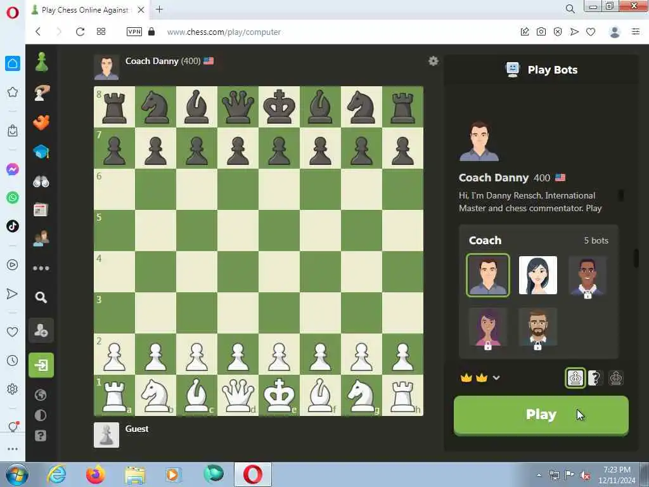Click the black queen on d8
Image resolution: width=649 pixels, height=487 pixels.
point(238,107)
